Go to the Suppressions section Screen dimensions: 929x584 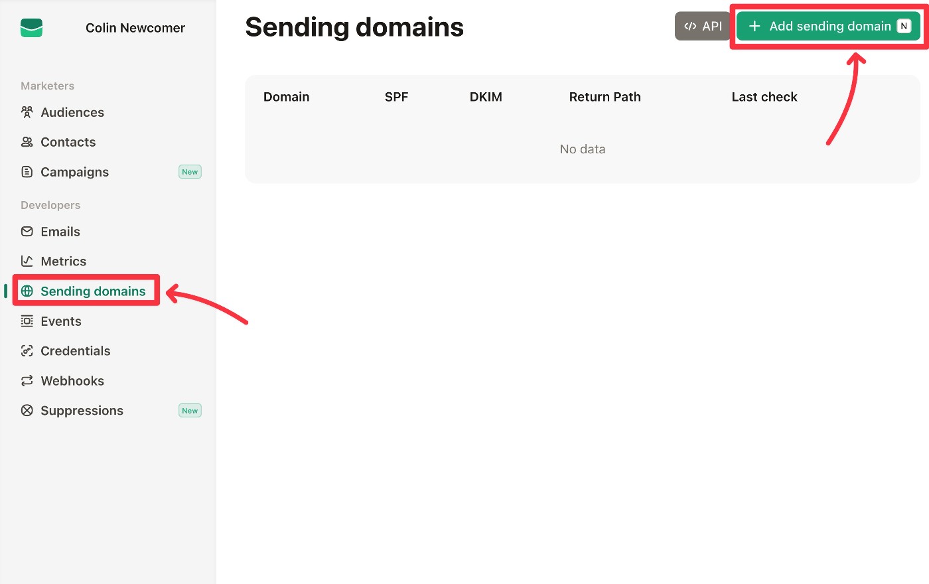(x=82, y=411)
